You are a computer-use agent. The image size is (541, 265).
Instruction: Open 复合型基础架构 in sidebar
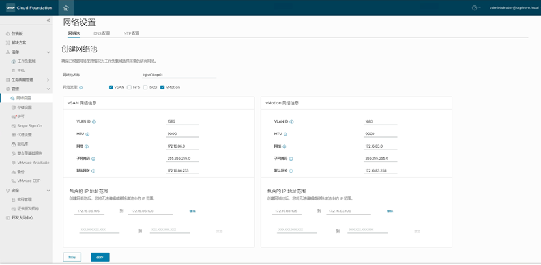30,153
